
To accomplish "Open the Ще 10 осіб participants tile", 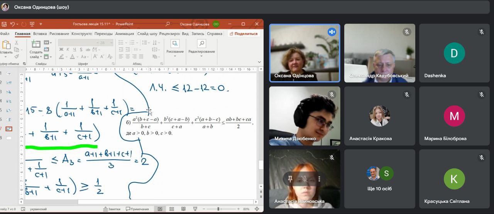I will (x=379, y=179).
